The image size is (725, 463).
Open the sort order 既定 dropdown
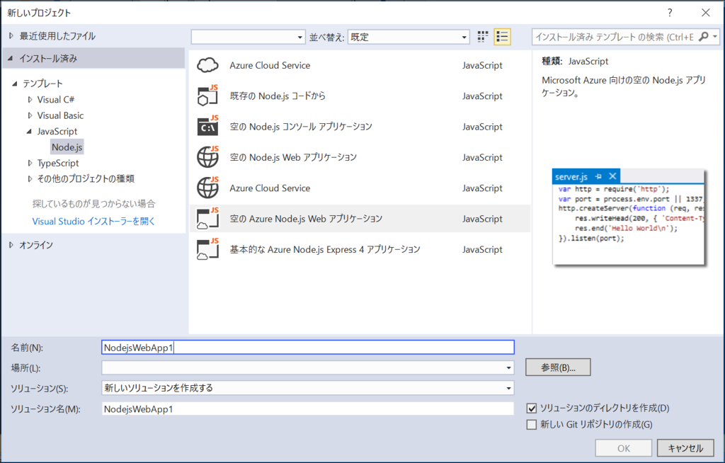coord(409,37)
